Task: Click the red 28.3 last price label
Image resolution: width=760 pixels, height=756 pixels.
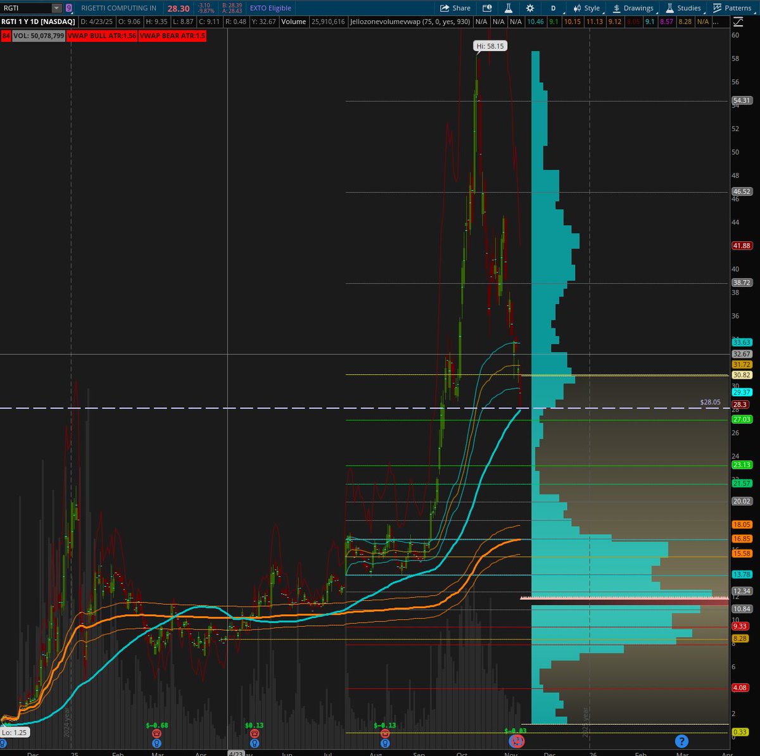Action: pos(740,405)
